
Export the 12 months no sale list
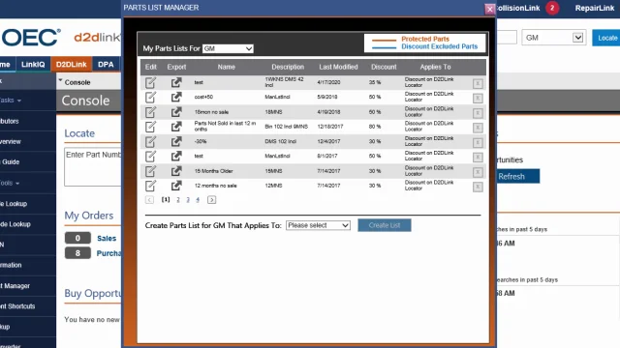coord(176,186)
